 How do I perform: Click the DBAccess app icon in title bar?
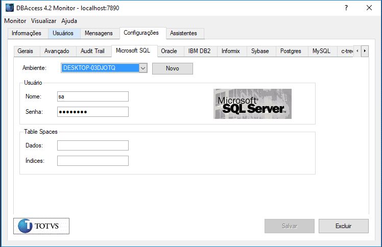click(10, 8)
